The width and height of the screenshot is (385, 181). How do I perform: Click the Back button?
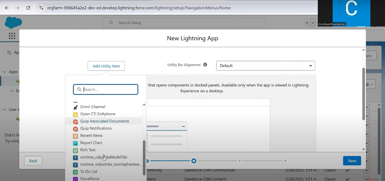(x=33, y=161)
